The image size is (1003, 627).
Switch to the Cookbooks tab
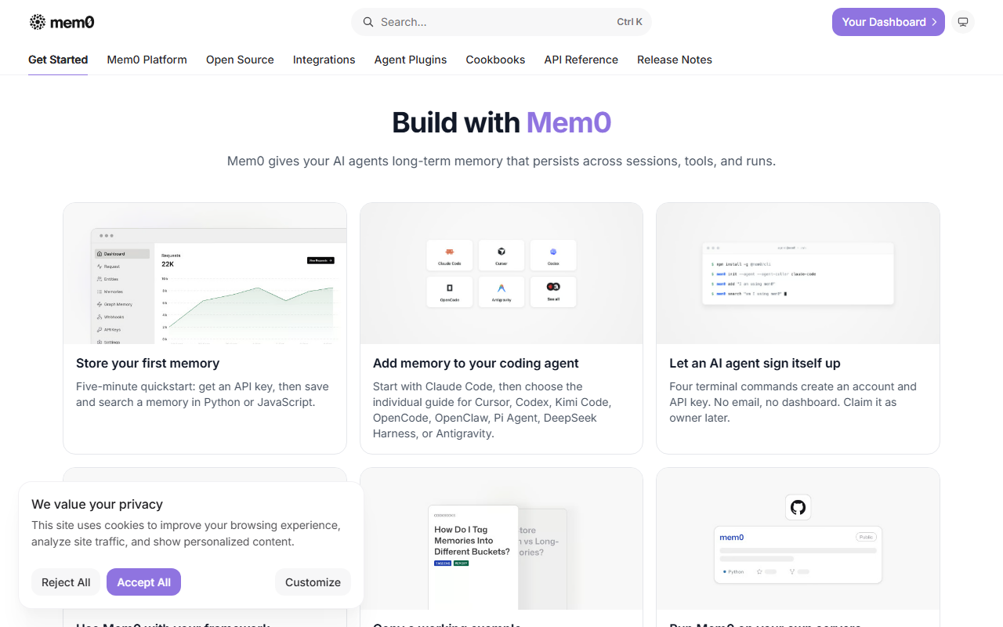click(x=496, y=60)
